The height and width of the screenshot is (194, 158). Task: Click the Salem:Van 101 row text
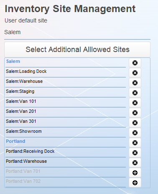21,101
